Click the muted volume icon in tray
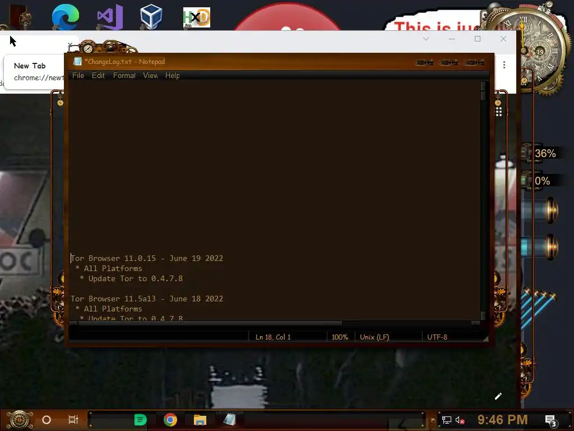This screenshot has height=431, width=574. tap(460, 420)
